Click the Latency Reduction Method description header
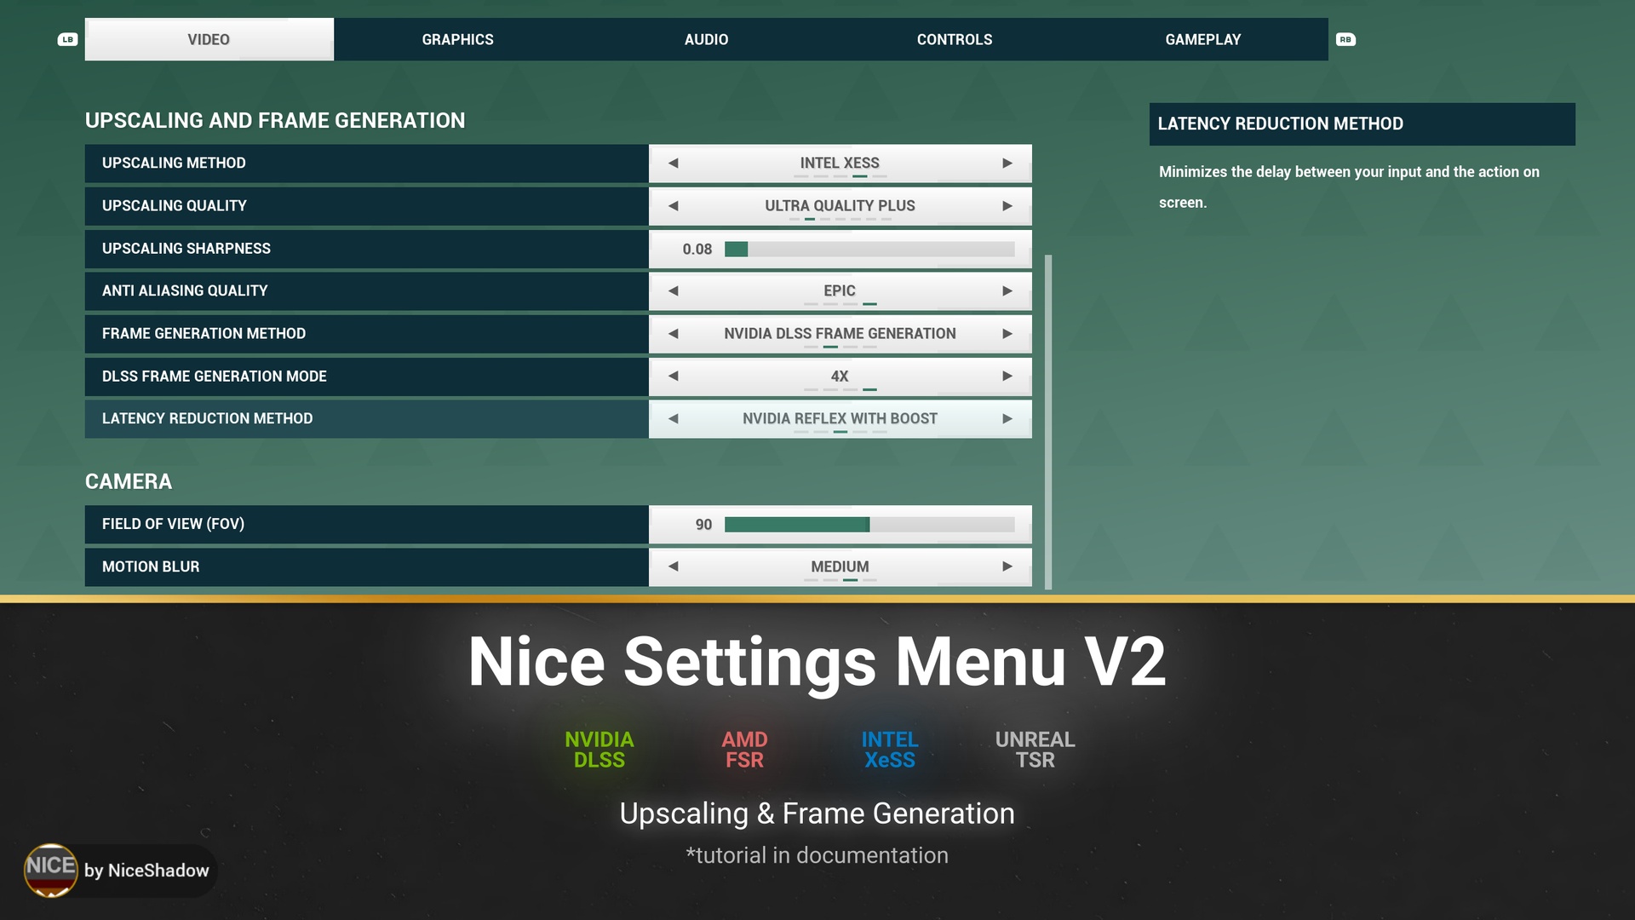Viewport: 1635px width, 920px height. pyautogui.click(x=1362, y=124)
